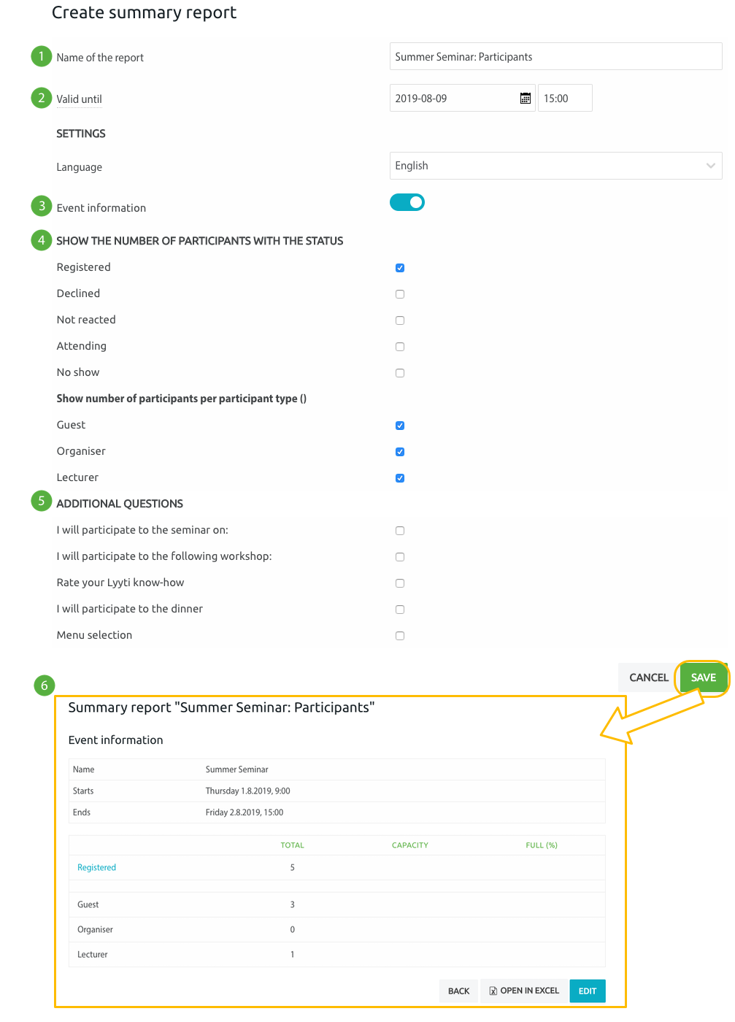Click the report name input field
This screenshot has height=1022, width=735.
[555, 57]
